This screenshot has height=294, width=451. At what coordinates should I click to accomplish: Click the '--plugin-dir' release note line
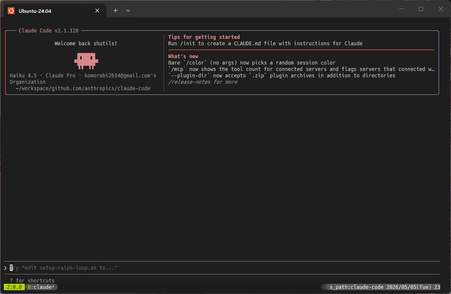(x=281, y=75)
